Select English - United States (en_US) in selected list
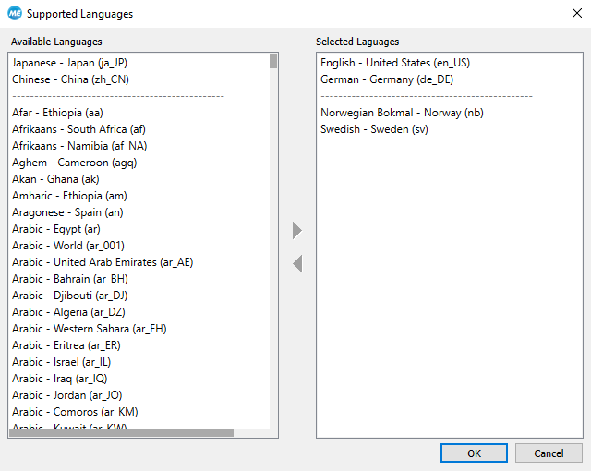The width and height of the screenshot is (591, 471). [x=396, y=63]
